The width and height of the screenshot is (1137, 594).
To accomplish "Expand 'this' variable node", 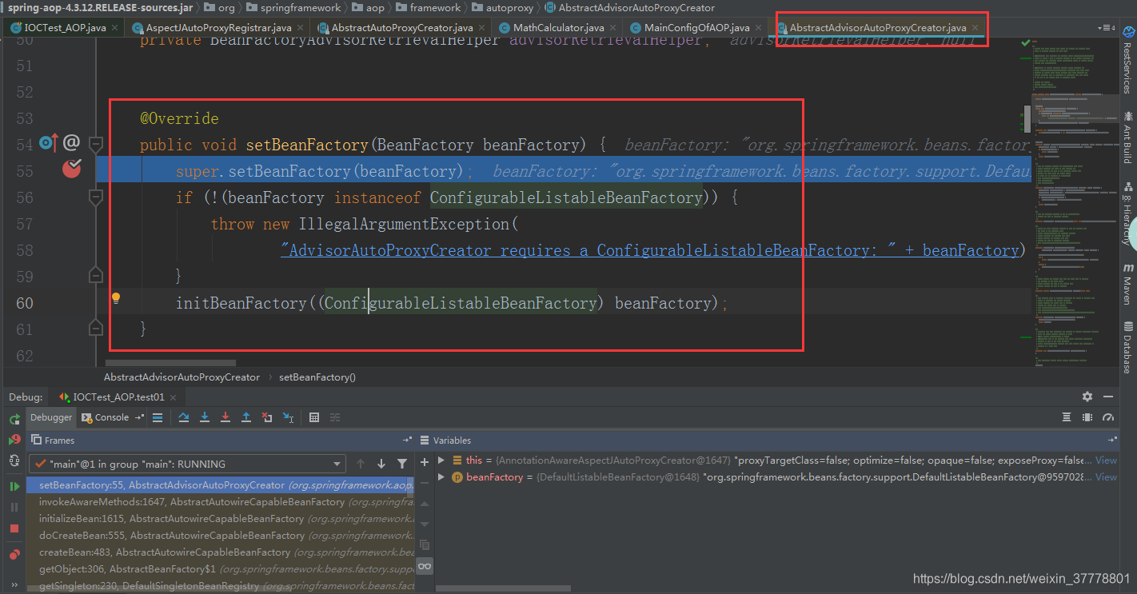I will (441, 460).
